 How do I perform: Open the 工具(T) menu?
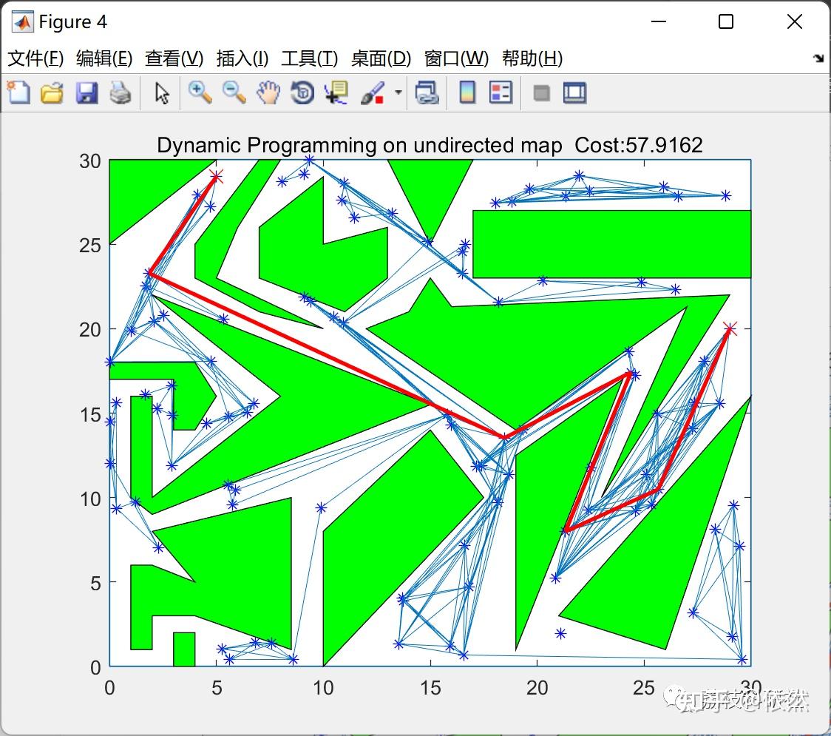coord(310,58)
